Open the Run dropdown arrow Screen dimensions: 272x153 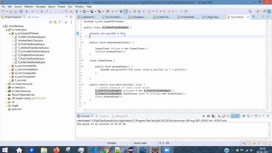pos(88,11)
